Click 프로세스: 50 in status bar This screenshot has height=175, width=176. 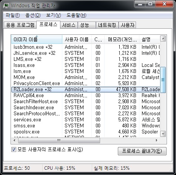click(17, 168)
